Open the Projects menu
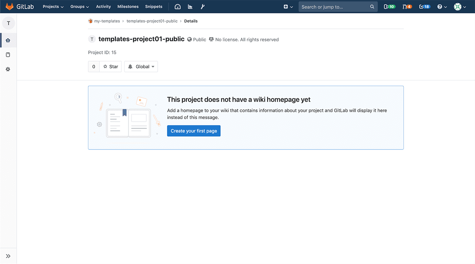The width and height of the screenshot is (475, 264). (53, 6)
